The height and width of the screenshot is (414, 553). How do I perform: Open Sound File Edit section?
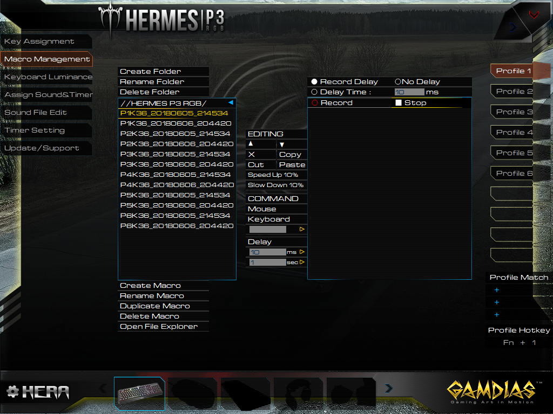(x=46, y=112)
